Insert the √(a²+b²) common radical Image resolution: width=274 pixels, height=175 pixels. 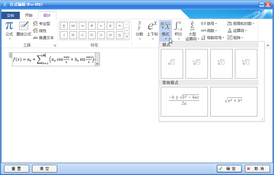[x=233, y=102]
